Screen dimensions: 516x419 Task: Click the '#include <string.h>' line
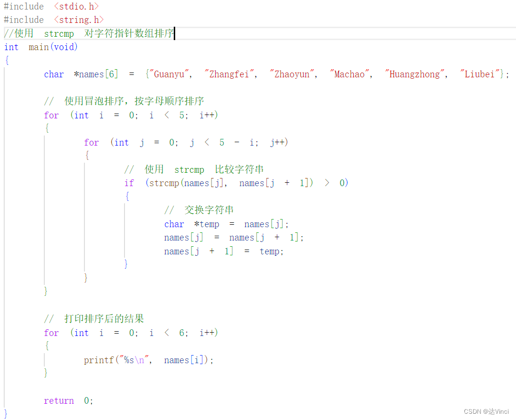pos(54,20)
